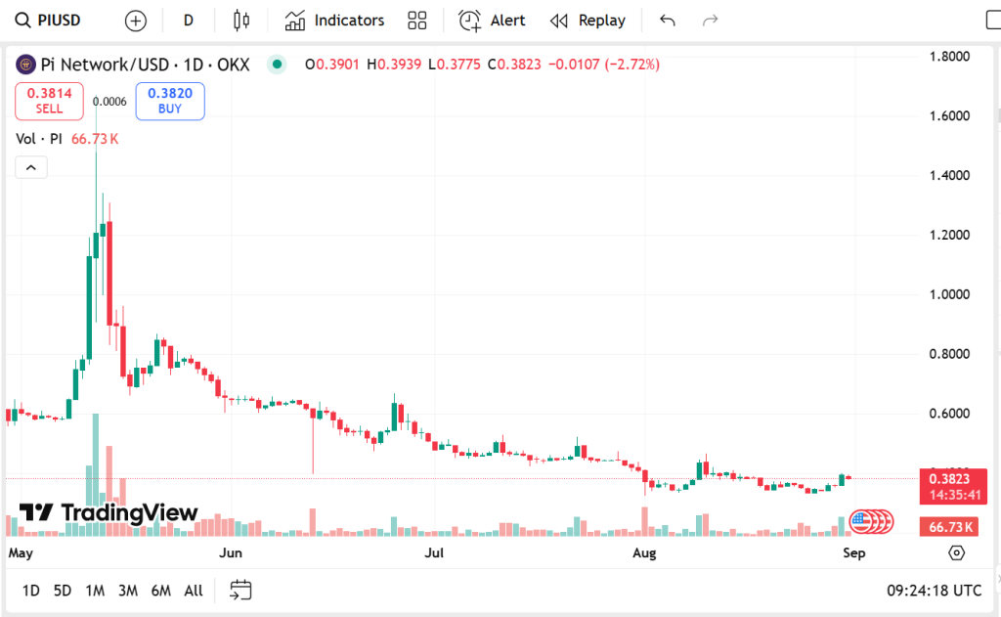Click the green market status dot
1001x617 pixels.
tap(277, 64)
